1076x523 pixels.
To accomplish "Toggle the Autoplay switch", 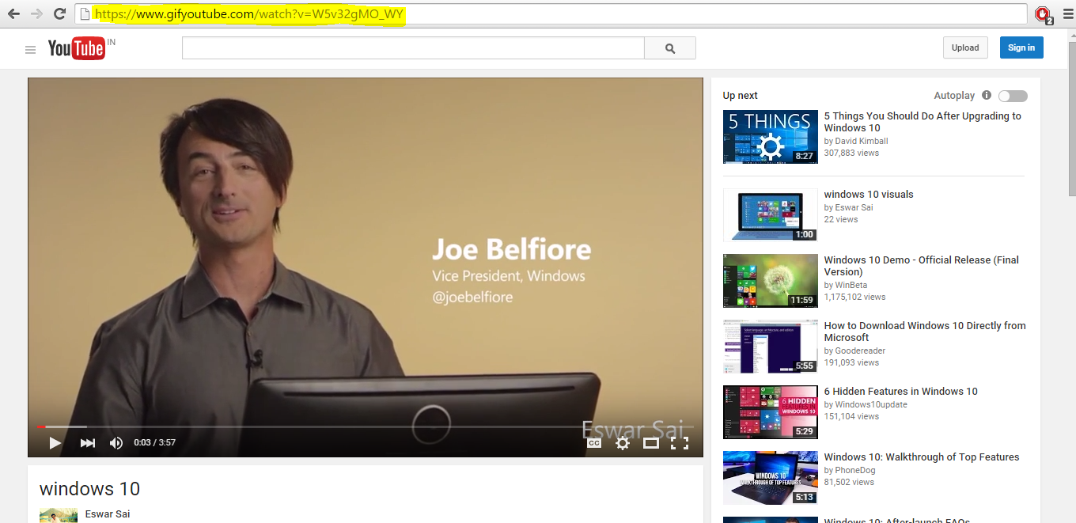I will (x=1013, y=96).
